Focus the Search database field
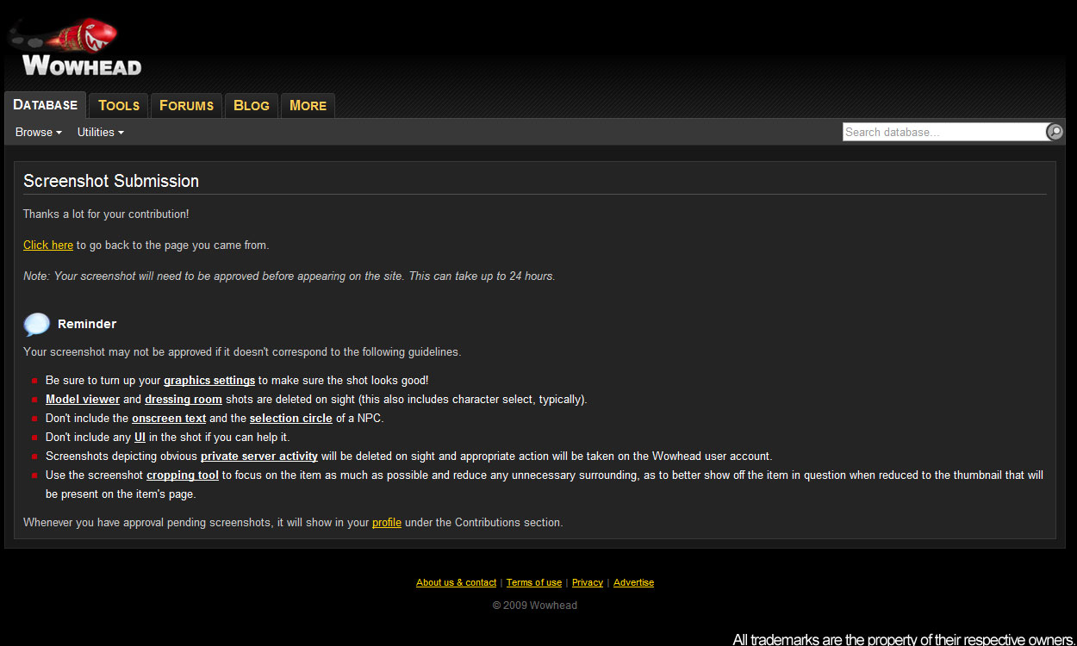Viewport: 1077px width, 646px height. pyautogui.click(x=943, y=132)
